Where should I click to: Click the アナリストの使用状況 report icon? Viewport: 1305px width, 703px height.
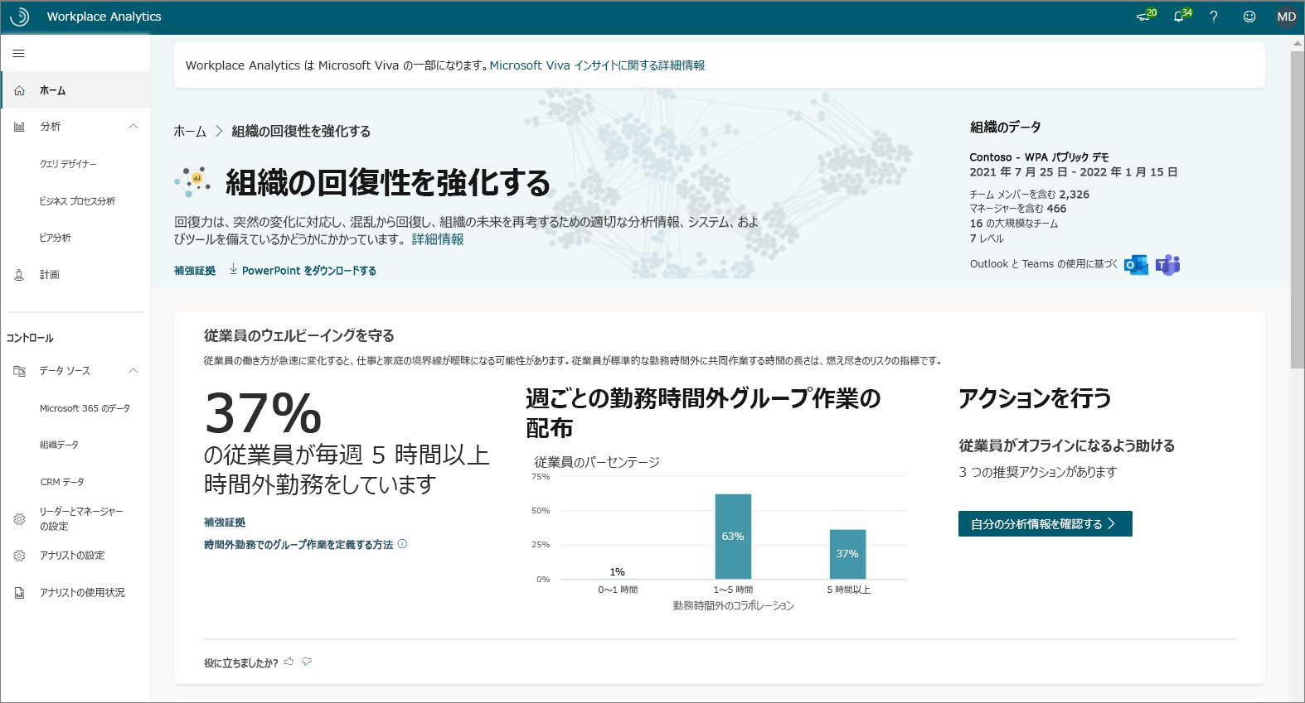(x=19, y=593)
